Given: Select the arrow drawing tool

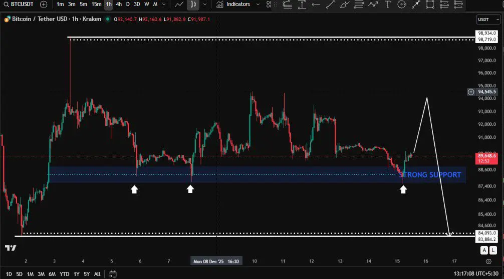Looking at the screenshot, I should 416,4.
